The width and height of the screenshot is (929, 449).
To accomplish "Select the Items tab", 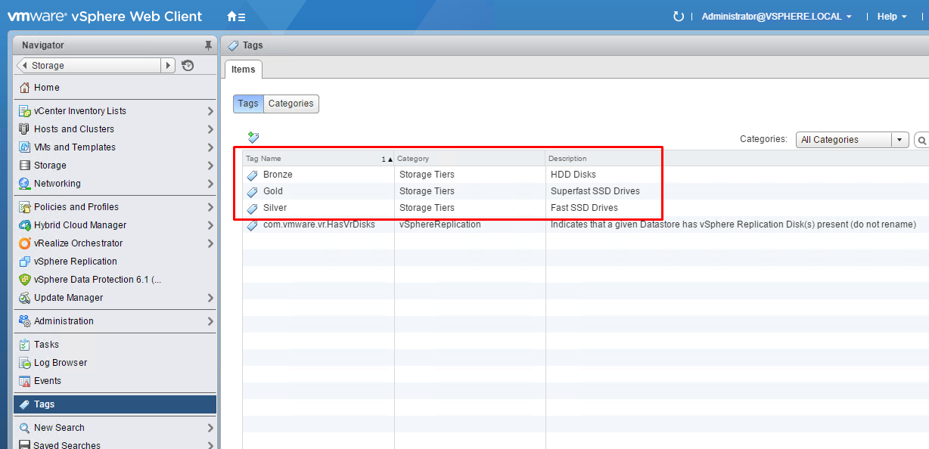I will tap(244, 70).
